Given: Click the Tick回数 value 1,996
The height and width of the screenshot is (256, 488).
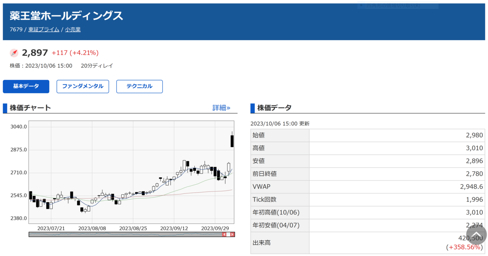Looking at the screenshot, I should click(475, 200).
